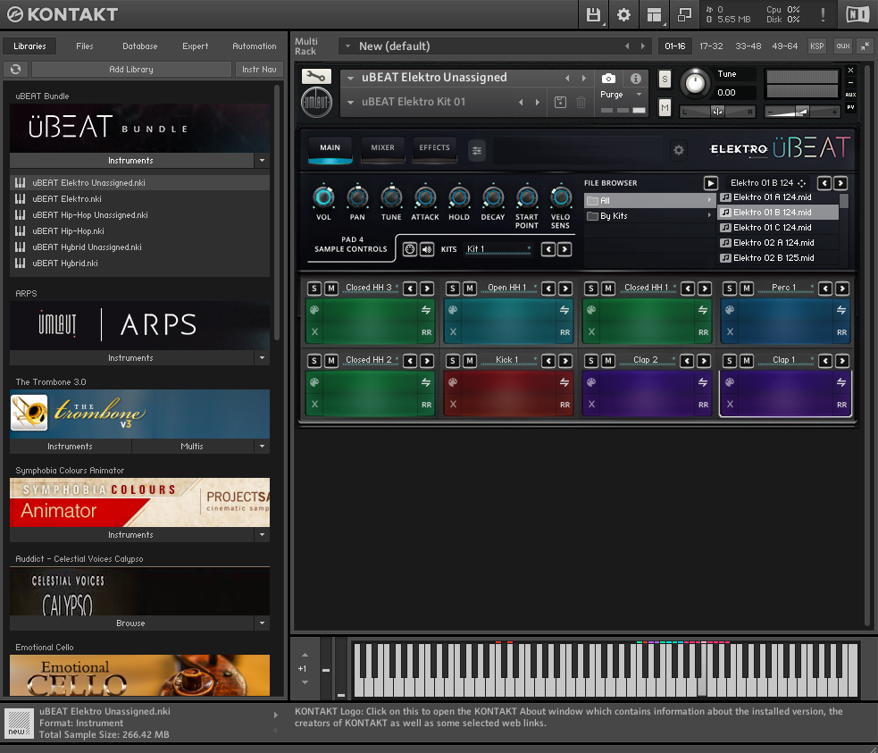Viewport: 878px width, 753px height.
Task: Open the Automation tab
Action: [x=255, y=46]
